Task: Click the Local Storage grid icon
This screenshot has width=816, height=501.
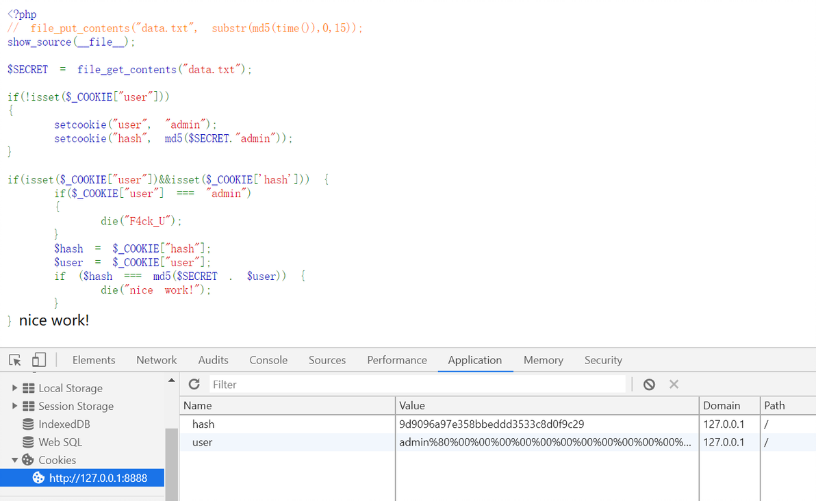Action: [29, 388]
